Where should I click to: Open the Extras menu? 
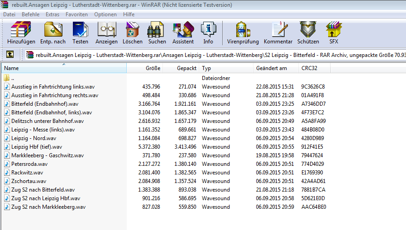tap(53, 14)
